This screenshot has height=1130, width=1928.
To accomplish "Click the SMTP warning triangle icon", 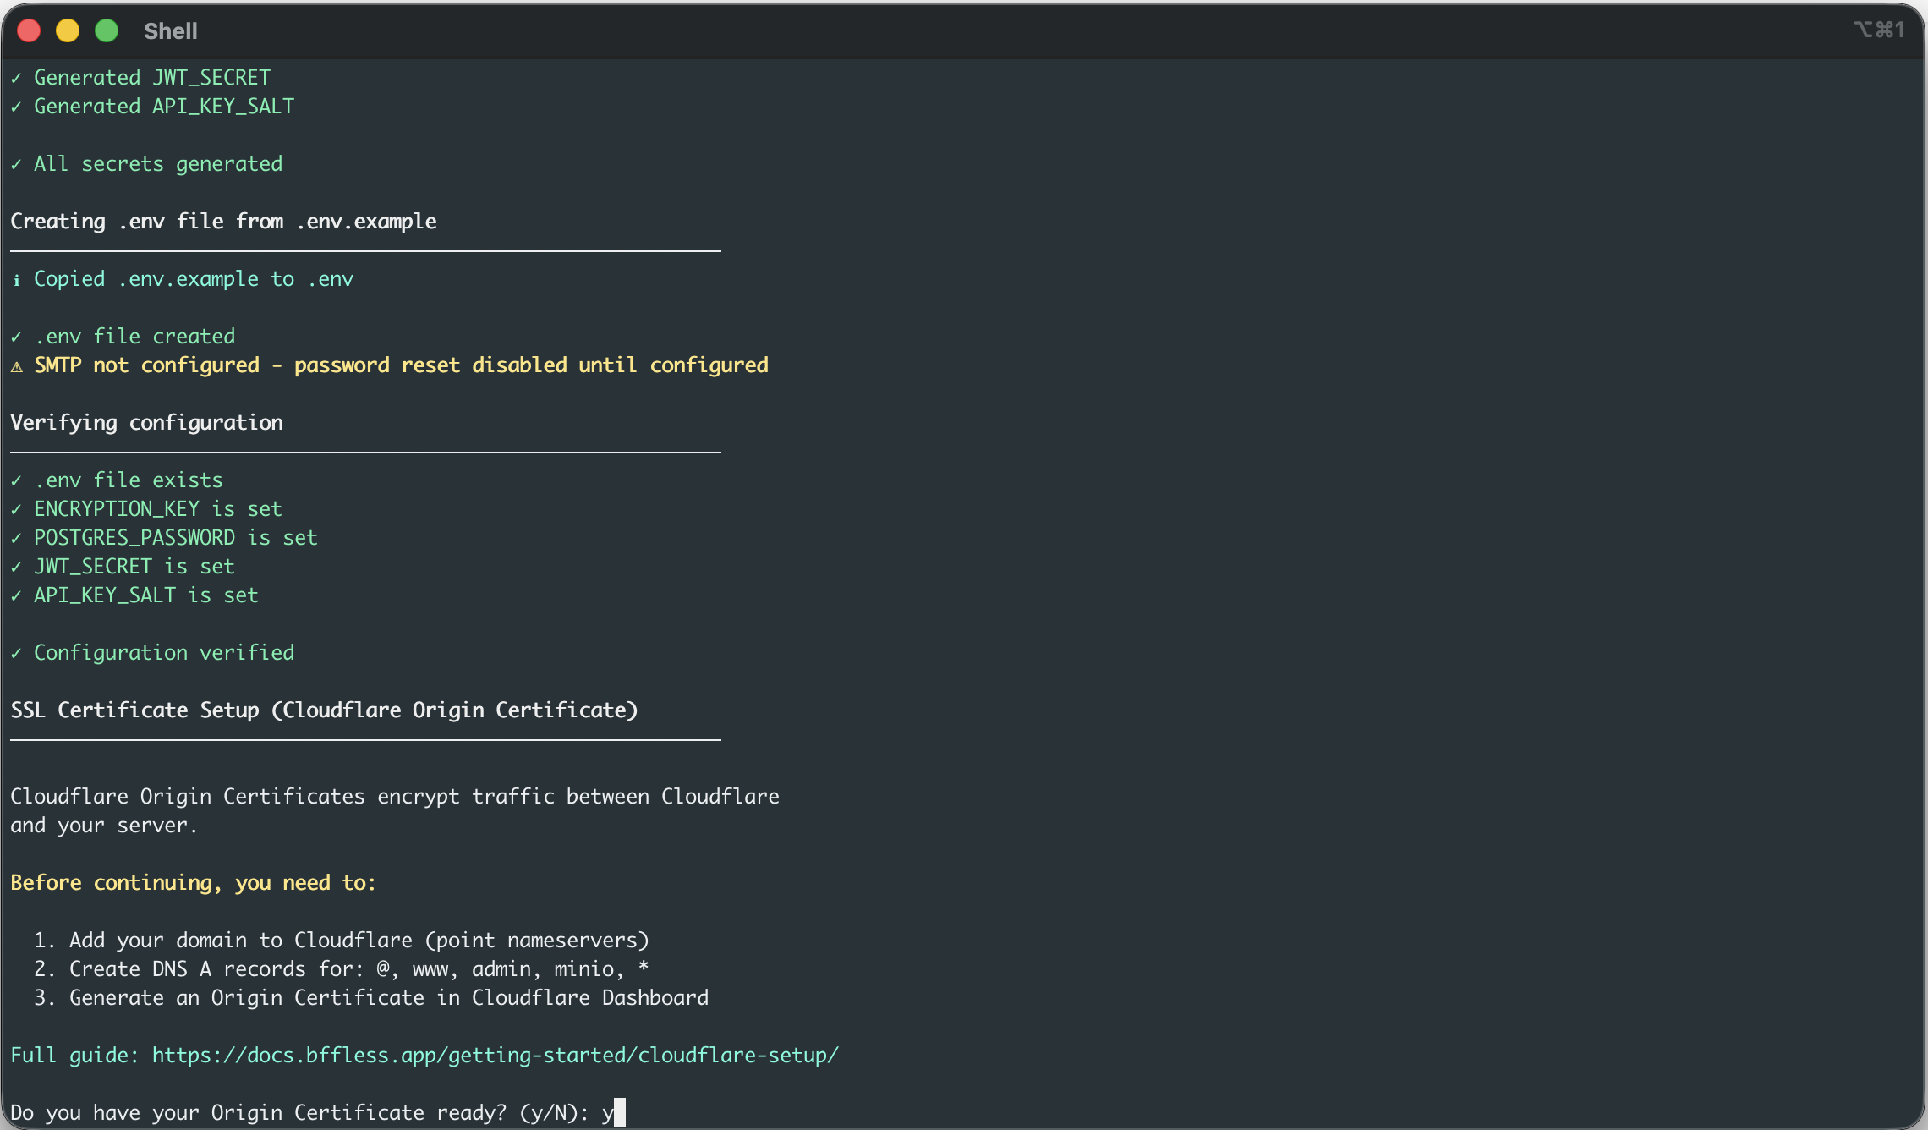I will (x=17, y=366).
